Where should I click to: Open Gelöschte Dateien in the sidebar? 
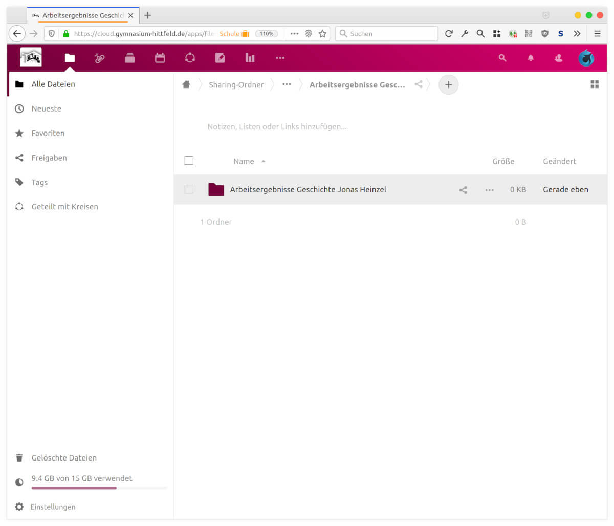tap(64, 458)
